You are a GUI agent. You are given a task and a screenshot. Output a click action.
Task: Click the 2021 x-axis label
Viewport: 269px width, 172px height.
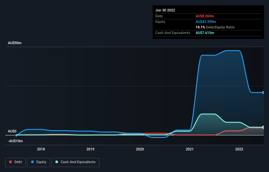[190, 149]
